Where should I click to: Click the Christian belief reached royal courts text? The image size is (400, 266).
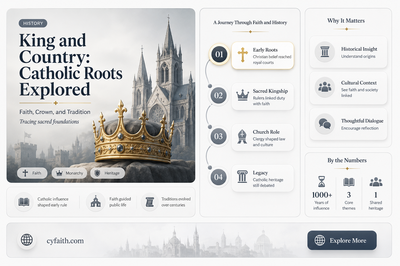pyautogui.click(x=272, y=60)
